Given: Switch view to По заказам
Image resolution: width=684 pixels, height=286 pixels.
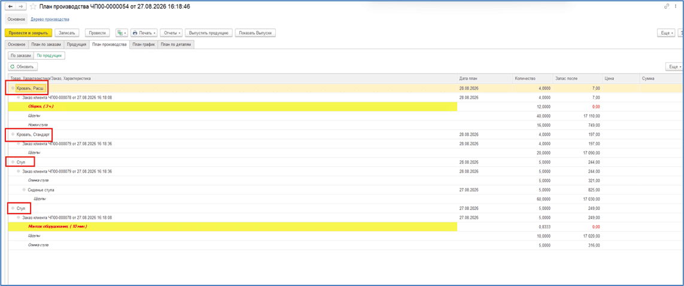Looking at the screenshot, I should tap(21, 56).
